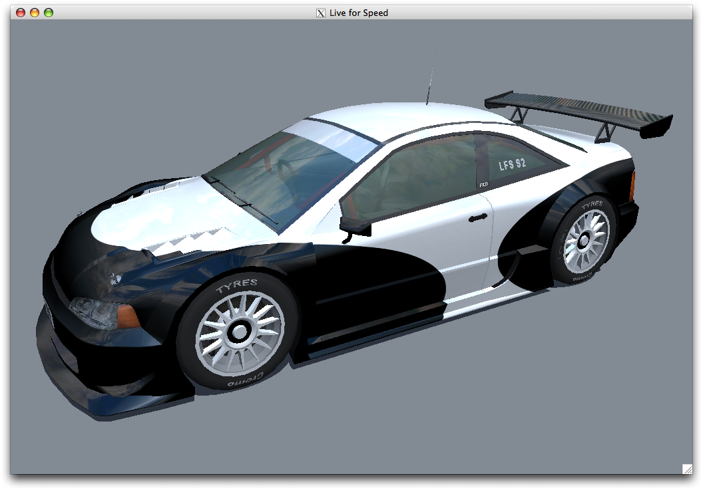Close the Live for Speed window

pos(20,13)
